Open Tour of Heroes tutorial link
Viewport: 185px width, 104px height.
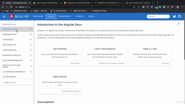(71, 91)
